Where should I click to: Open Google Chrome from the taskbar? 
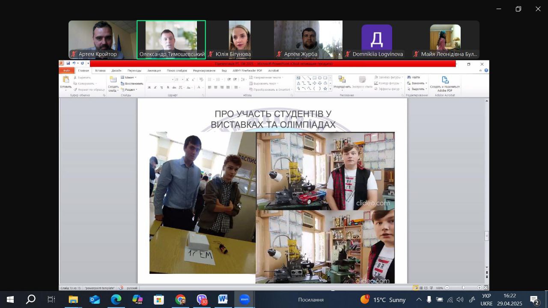(180, 300)
